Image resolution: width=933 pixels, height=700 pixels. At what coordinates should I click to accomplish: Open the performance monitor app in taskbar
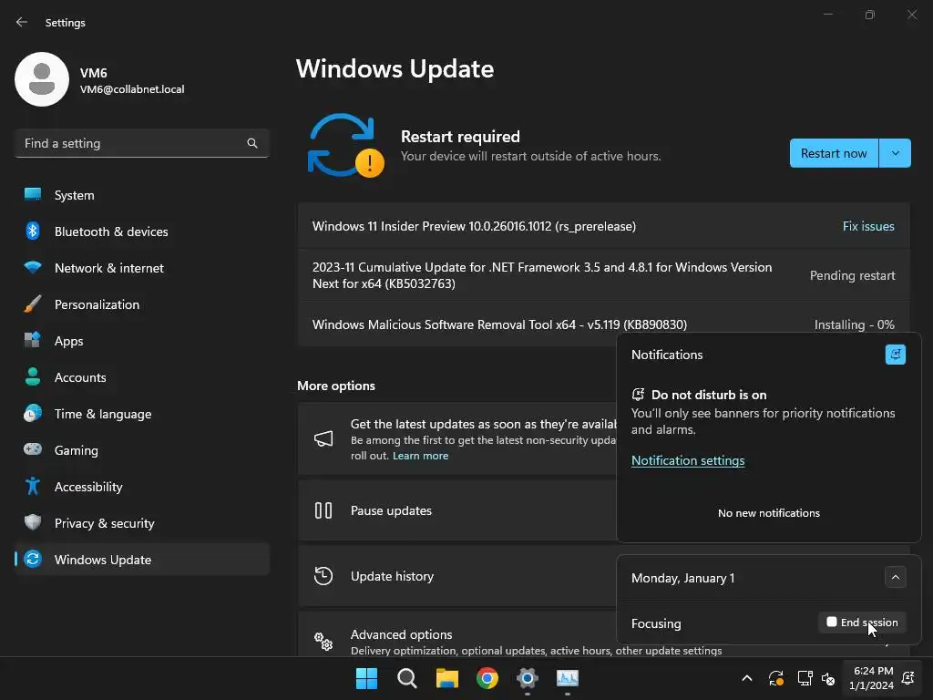[x=567, y=678]
